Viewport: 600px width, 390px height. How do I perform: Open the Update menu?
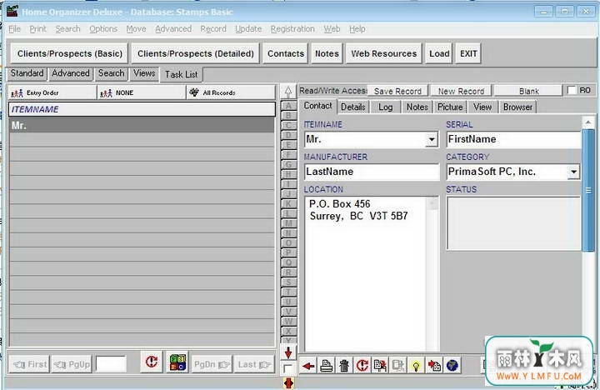248,28
